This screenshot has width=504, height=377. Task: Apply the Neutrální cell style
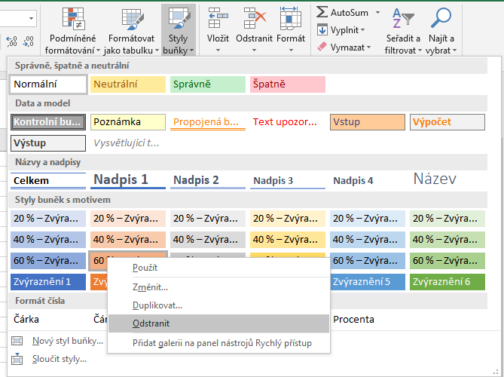point(128,84)
